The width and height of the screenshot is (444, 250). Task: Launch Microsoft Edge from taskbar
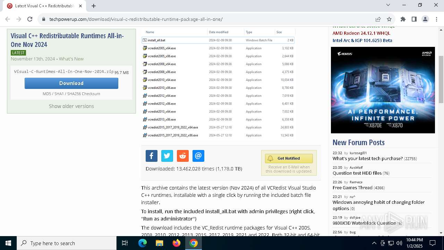(x=143, y=243)
